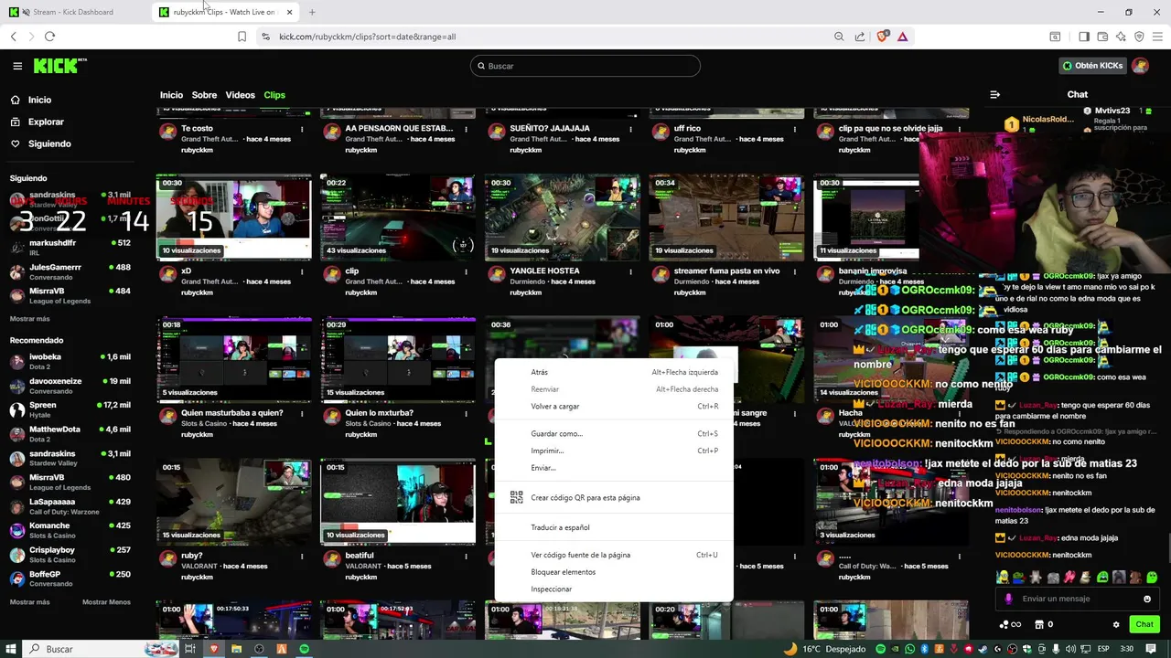Open the emoji picker in chat input

coord(1147,600)
